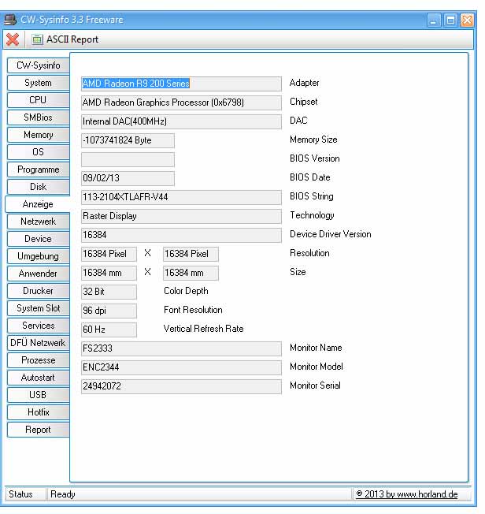Open the Programme tab

(x=39, y=169)
